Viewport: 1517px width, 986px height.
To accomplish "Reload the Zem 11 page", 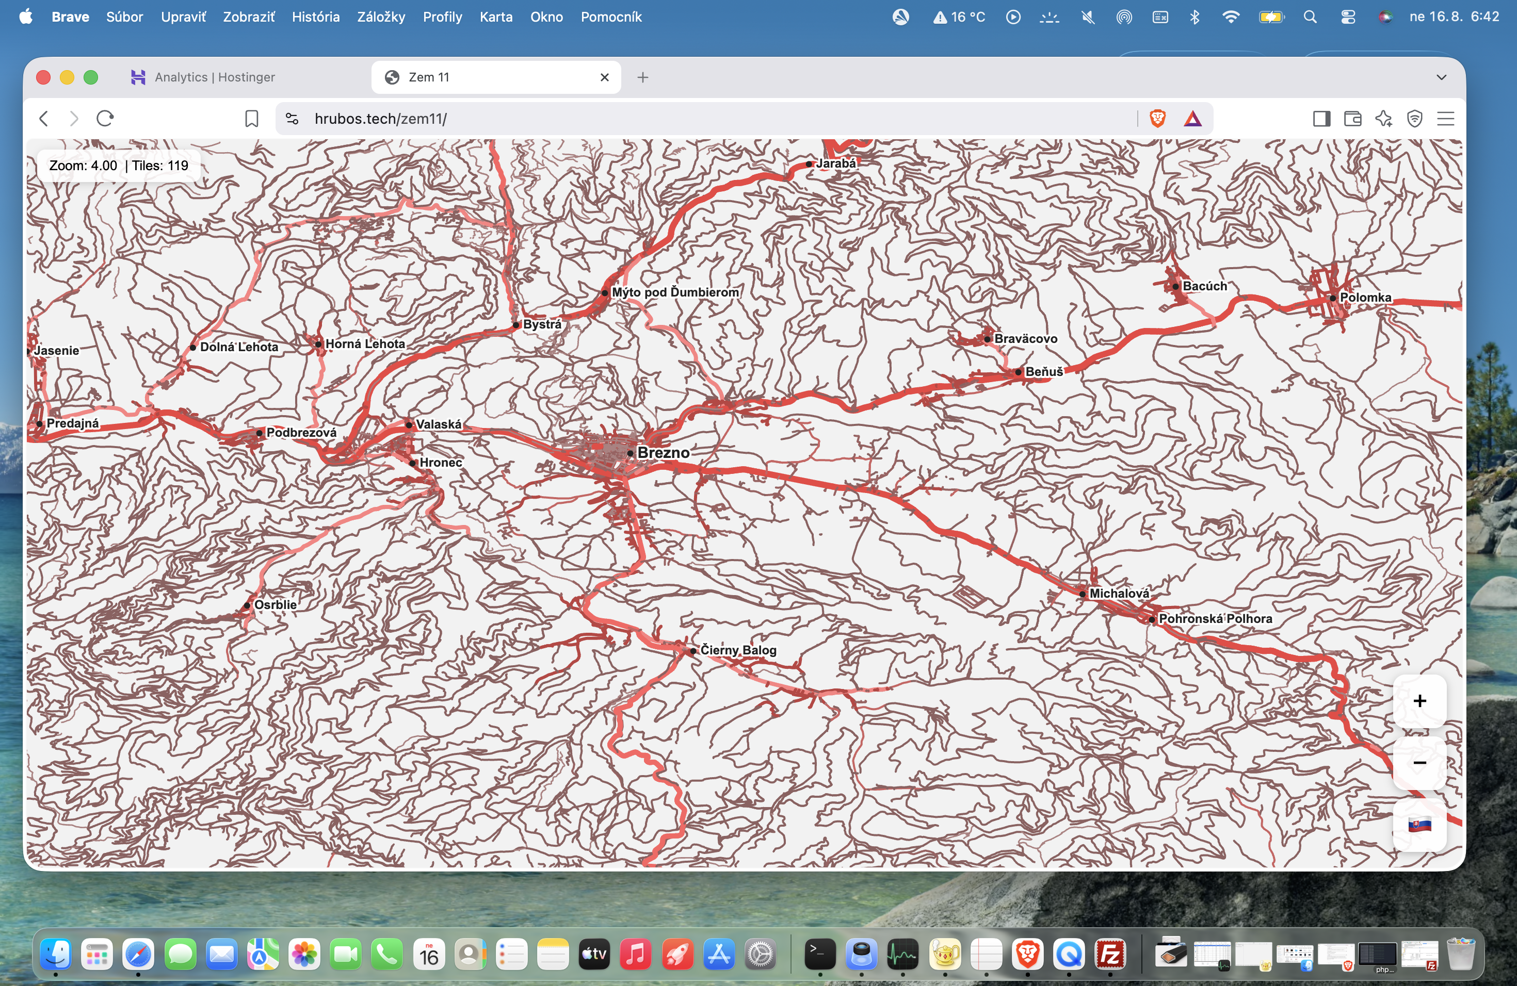I will pyautogui.click(x=105, y=119).
